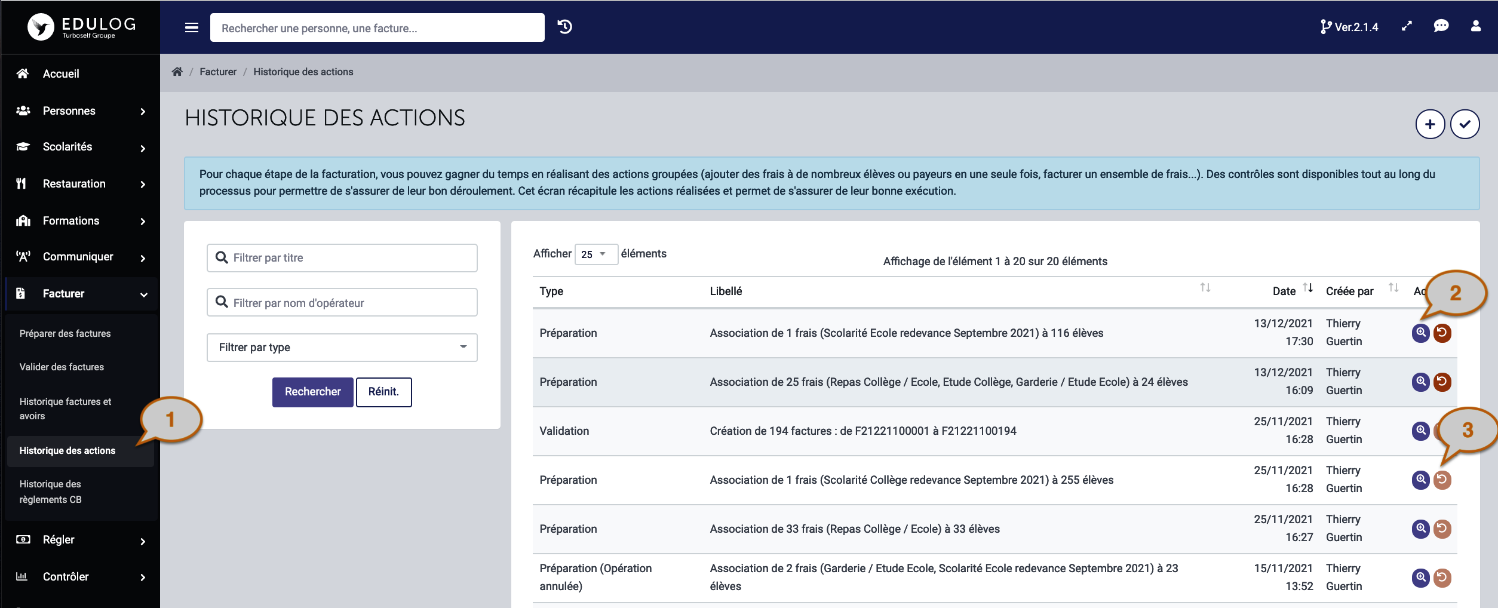Collapse the Facturer menu
Image resolution: width=1498 pixels, height=608 pixels.
(80, 294)
